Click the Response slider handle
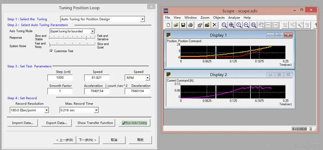 (86, 38)
